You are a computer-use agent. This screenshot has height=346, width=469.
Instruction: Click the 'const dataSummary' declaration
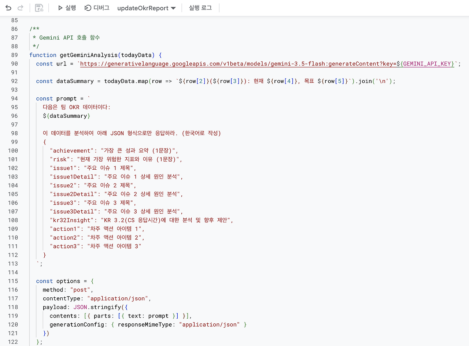click(x=65, y=81)
